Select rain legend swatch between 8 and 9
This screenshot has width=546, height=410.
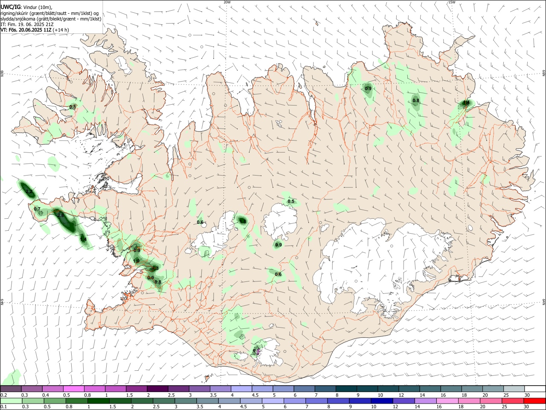(x=339, y=401)
